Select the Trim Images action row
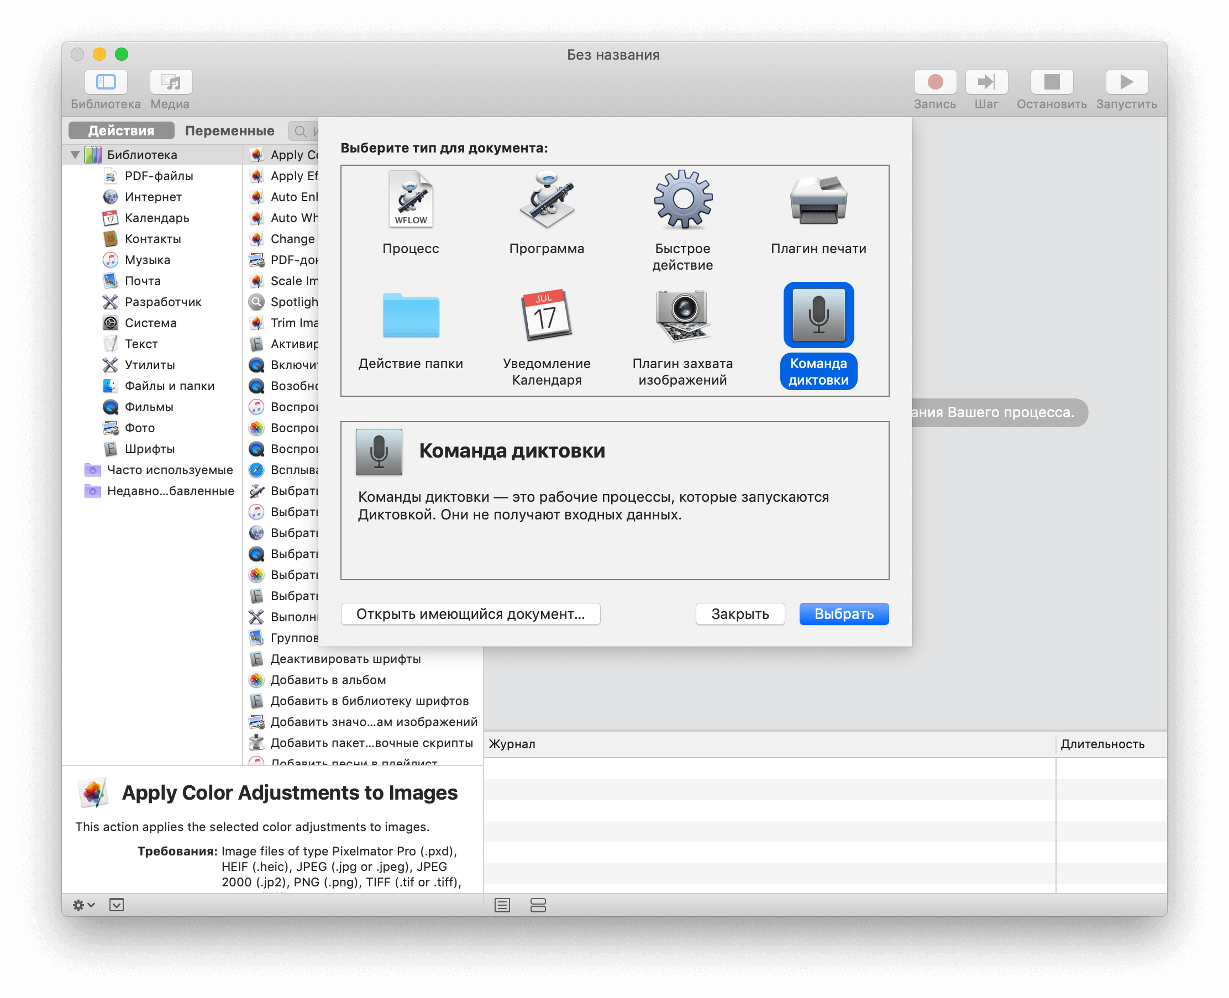 click(282, 323)
